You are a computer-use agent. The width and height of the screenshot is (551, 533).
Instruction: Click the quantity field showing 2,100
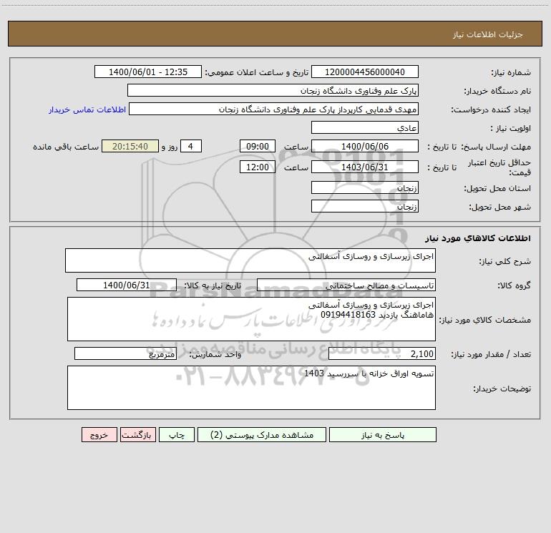pos(382,353)
